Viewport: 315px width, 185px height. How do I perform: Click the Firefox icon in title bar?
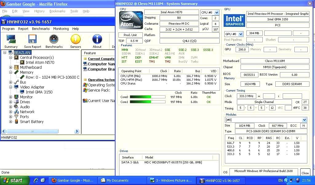pyautogui.click(x=3, y=4)
